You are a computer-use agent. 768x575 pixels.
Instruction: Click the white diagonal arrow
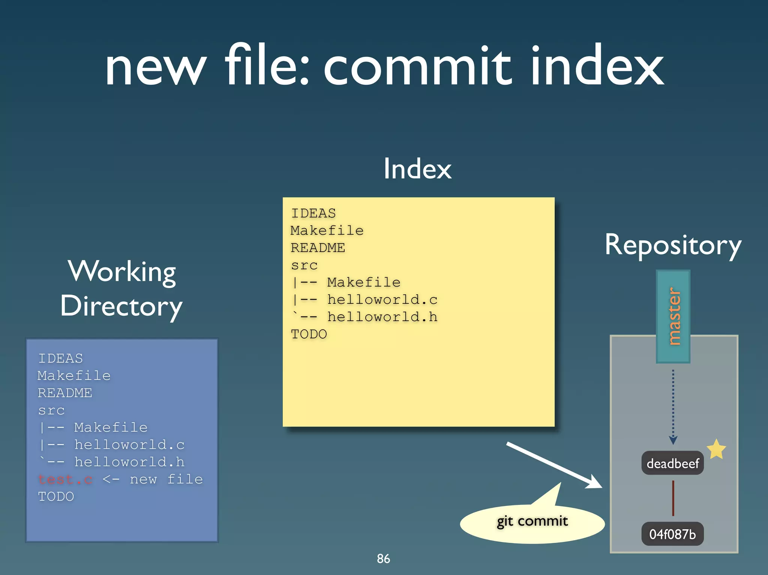point(553,465)
